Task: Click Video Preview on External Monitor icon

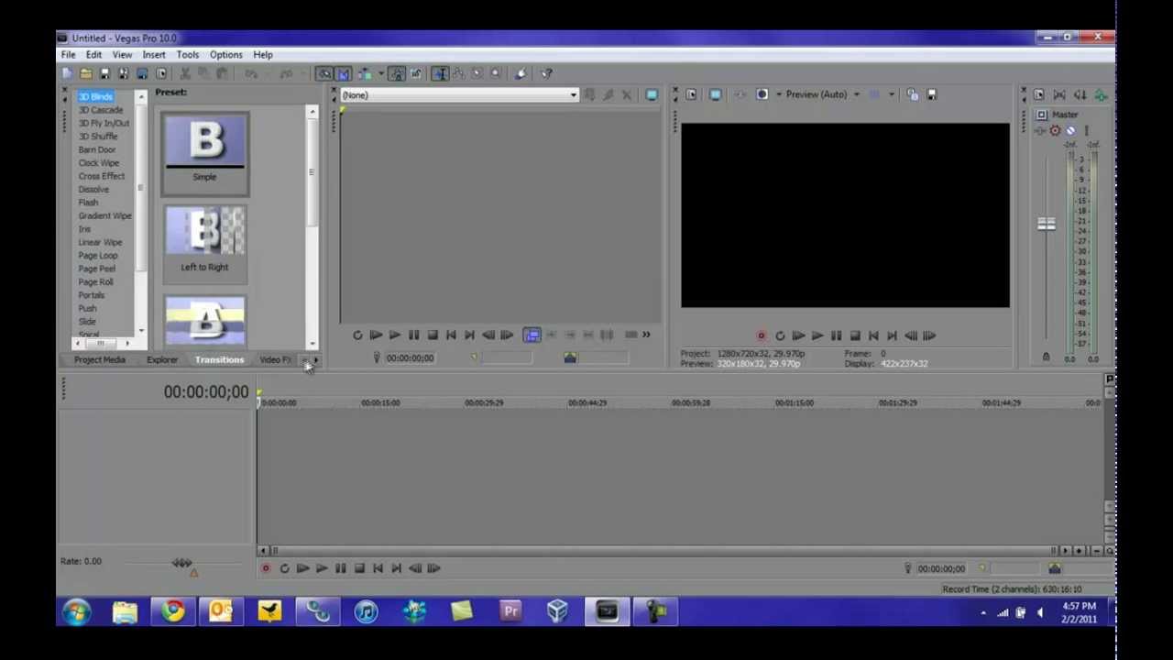Action: 715,95
